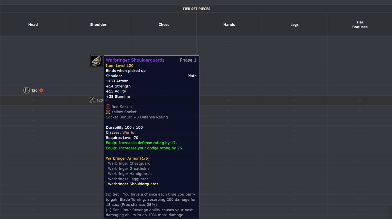
Task: Click the Warrior class name
Action: click(x=129, y=133)
